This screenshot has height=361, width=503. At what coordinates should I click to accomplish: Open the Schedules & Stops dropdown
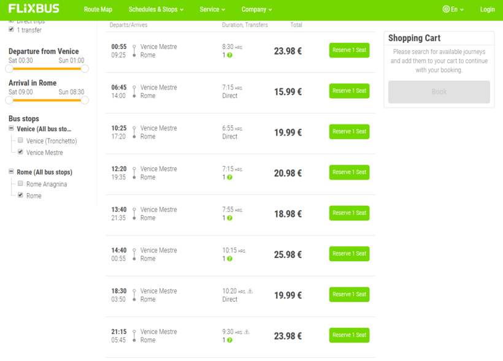[156, 10]
